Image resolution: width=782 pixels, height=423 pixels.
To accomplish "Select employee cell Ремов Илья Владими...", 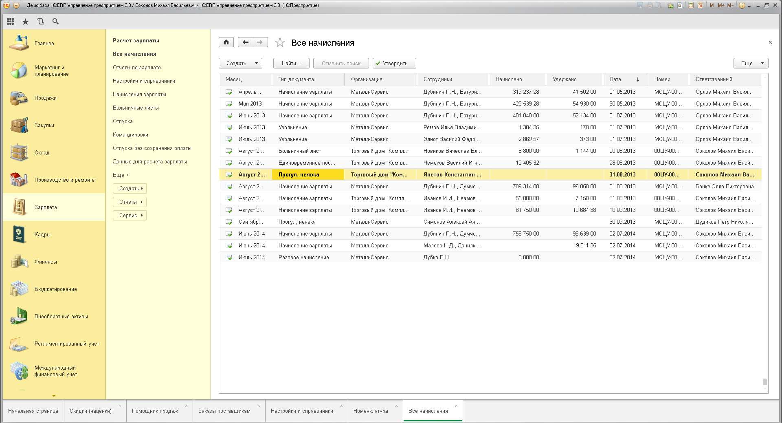I will pyautogui.click(x=453, y=127).
